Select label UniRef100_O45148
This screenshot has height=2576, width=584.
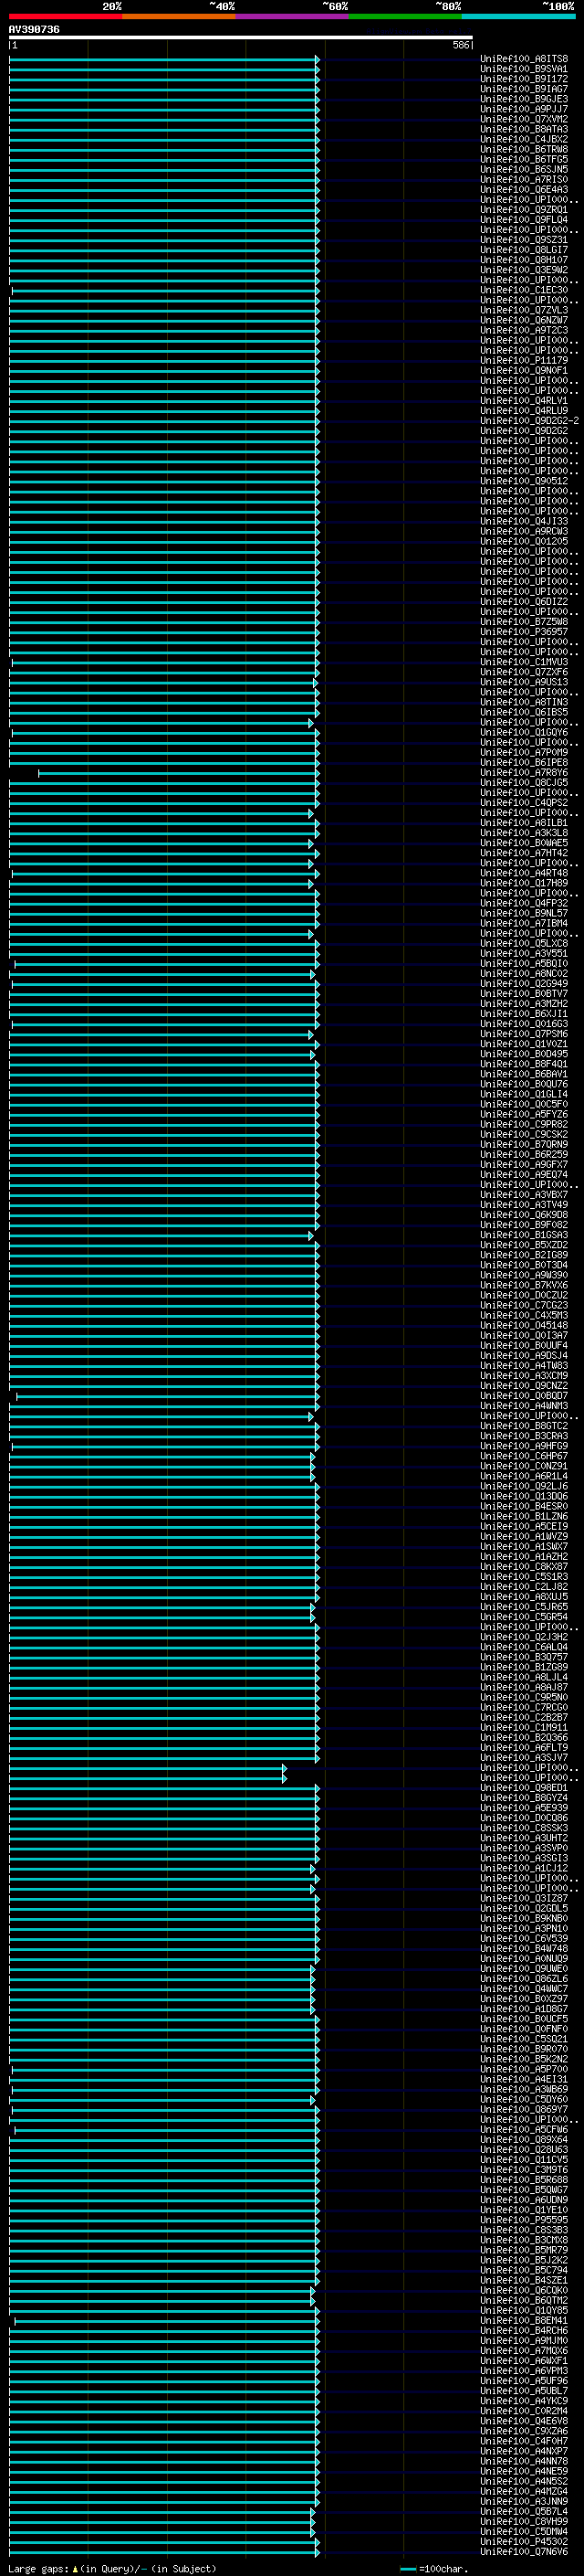pyautogui.click(x=524, y=1326)
